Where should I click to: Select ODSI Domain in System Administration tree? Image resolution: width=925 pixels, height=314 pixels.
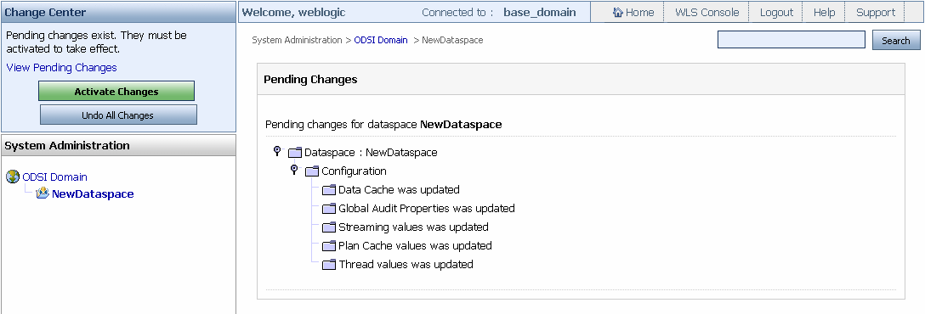(x=55, y=177)
